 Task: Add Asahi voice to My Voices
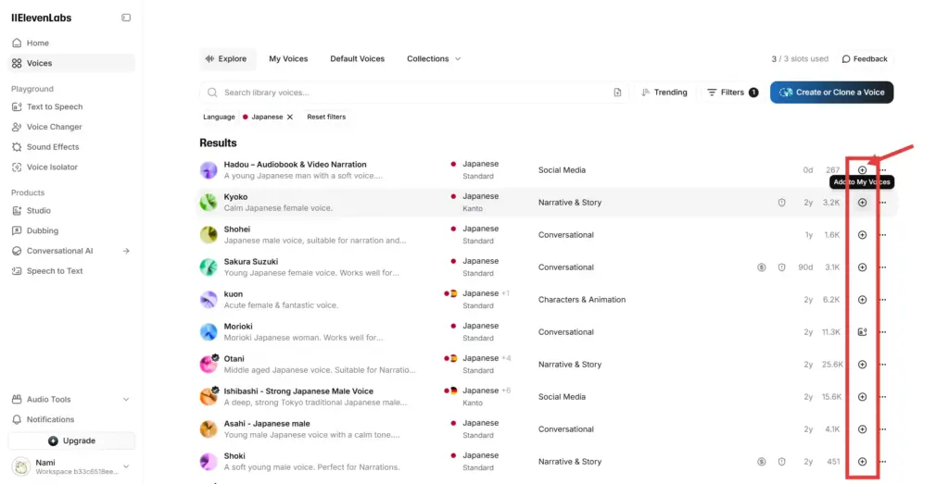[862, 429]
